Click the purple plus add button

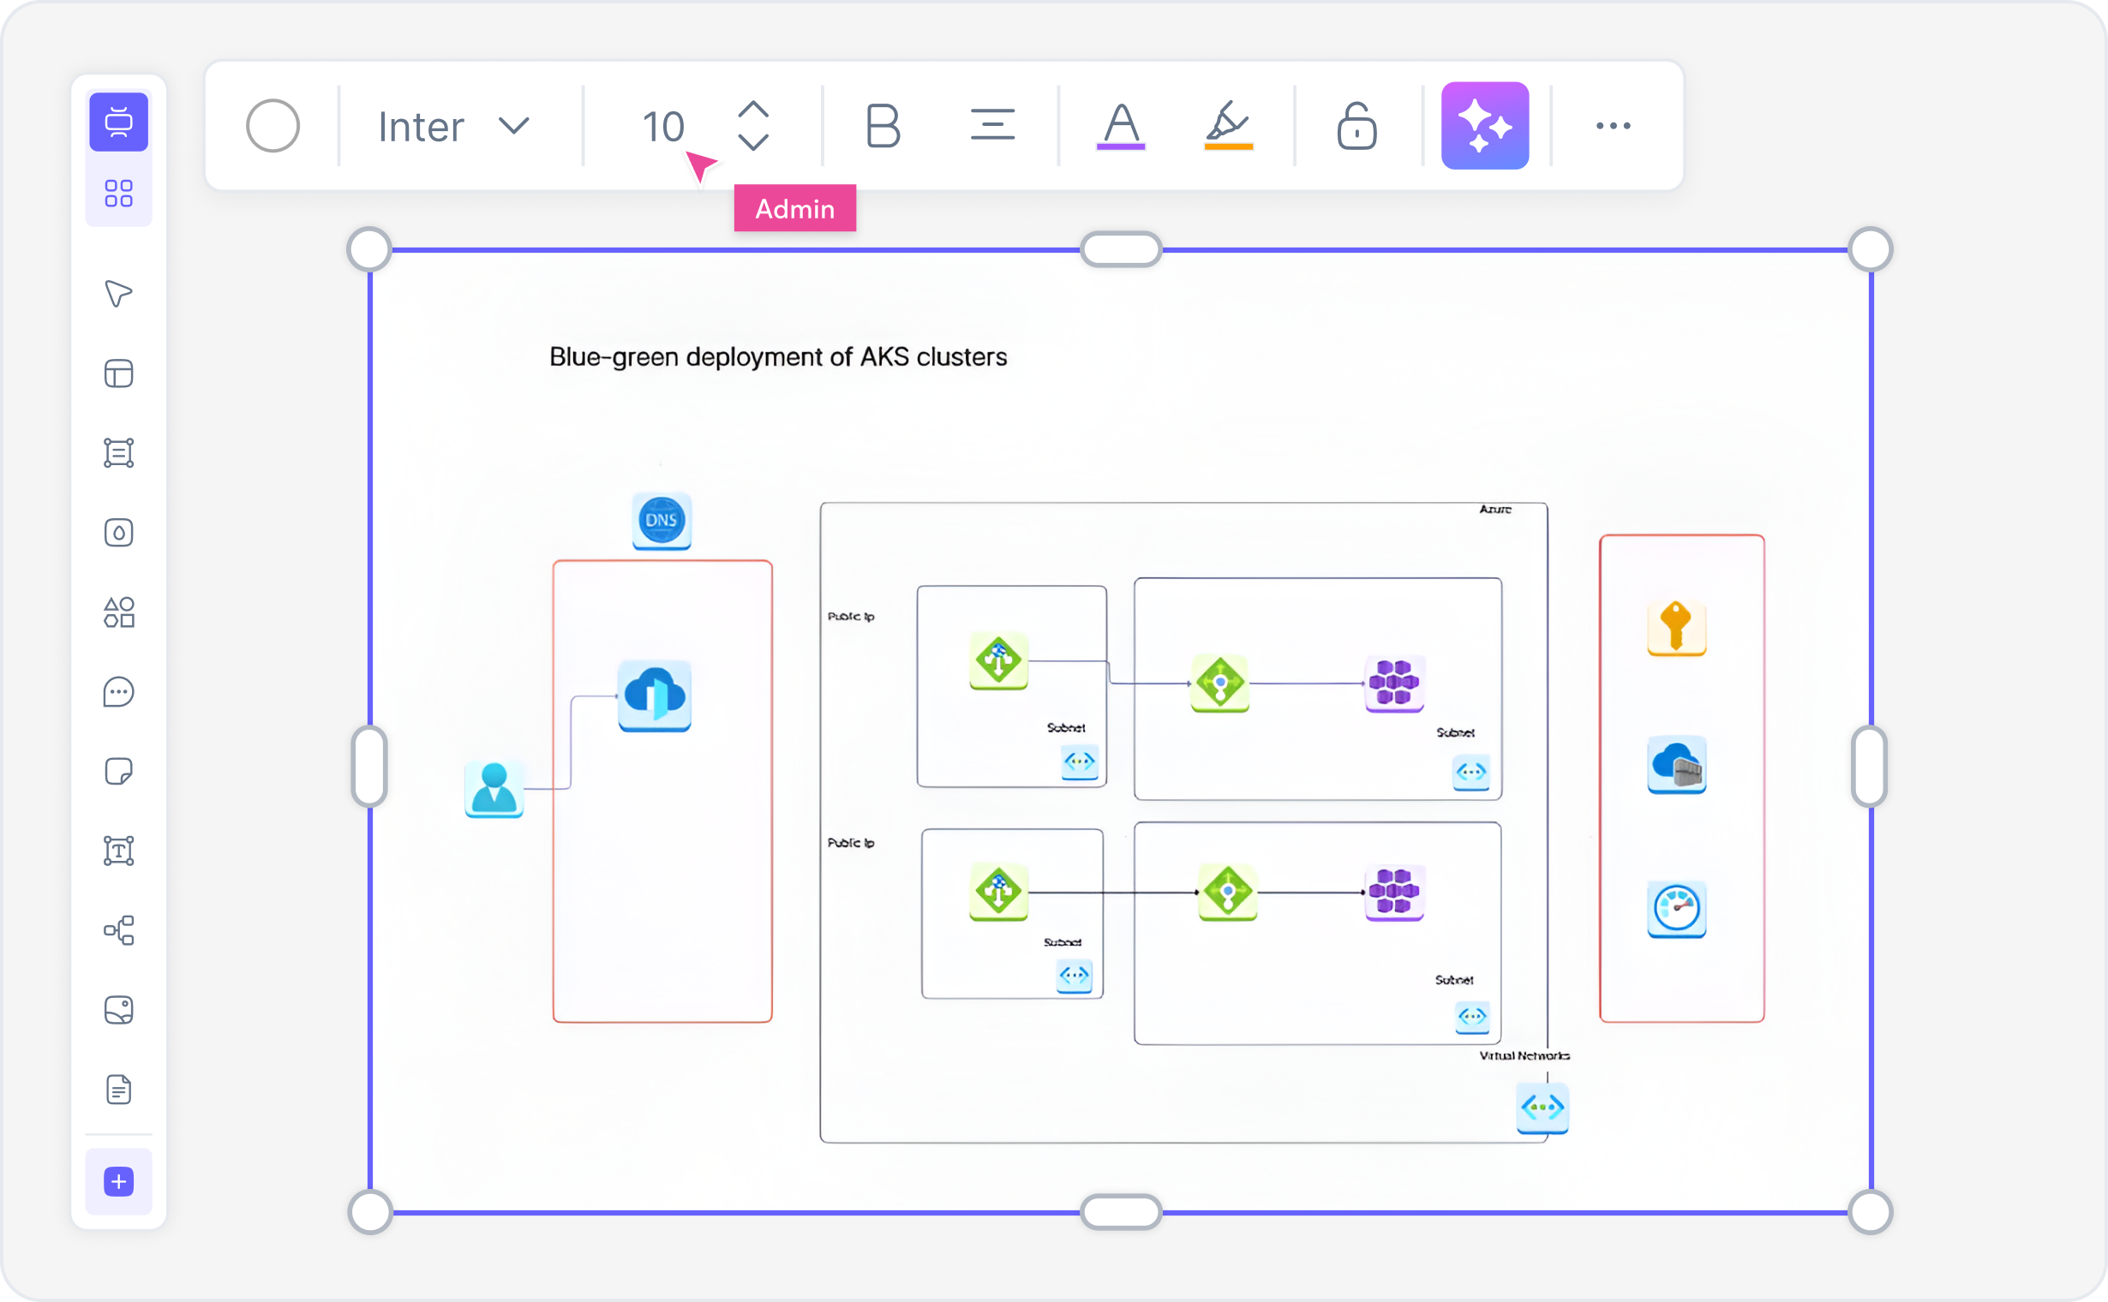click(x=119, y=1182)
